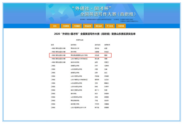Select the 滨州学院 row

[x=73, y=52]
